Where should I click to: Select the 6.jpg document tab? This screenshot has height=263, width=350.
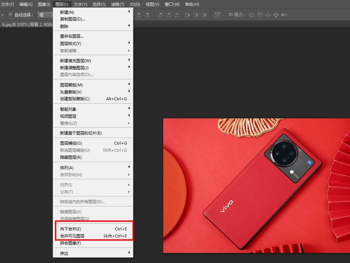[x=27, y=24]
